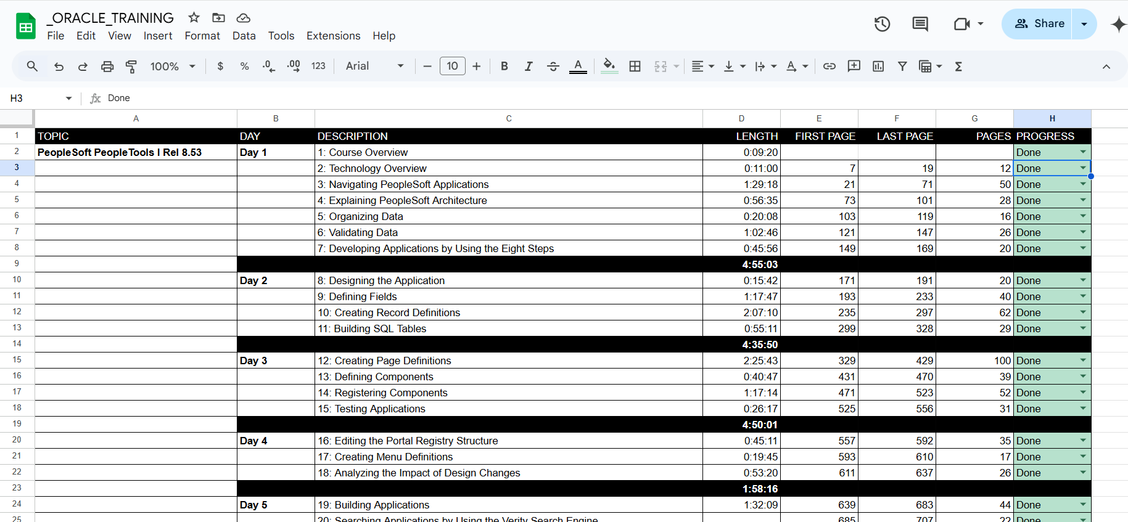
Task: Open the Edit menu
Action: pyautogui.click(x=86, y=36)
